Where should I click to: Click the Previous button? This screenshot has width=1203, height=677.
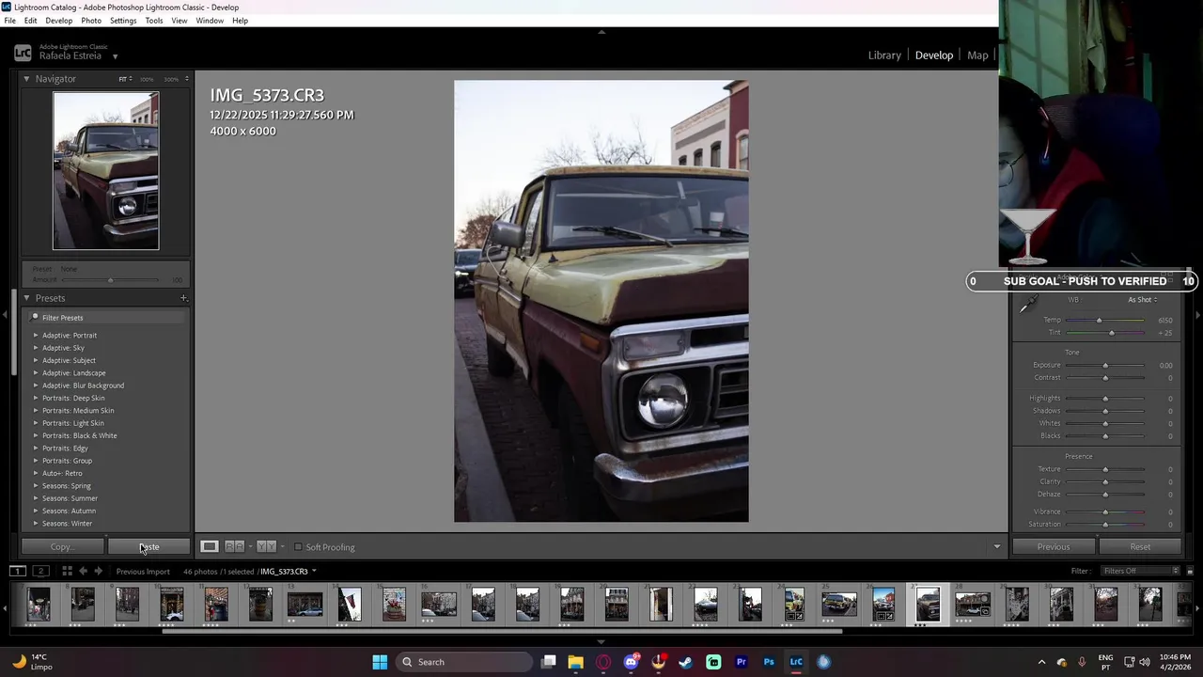1054,546
